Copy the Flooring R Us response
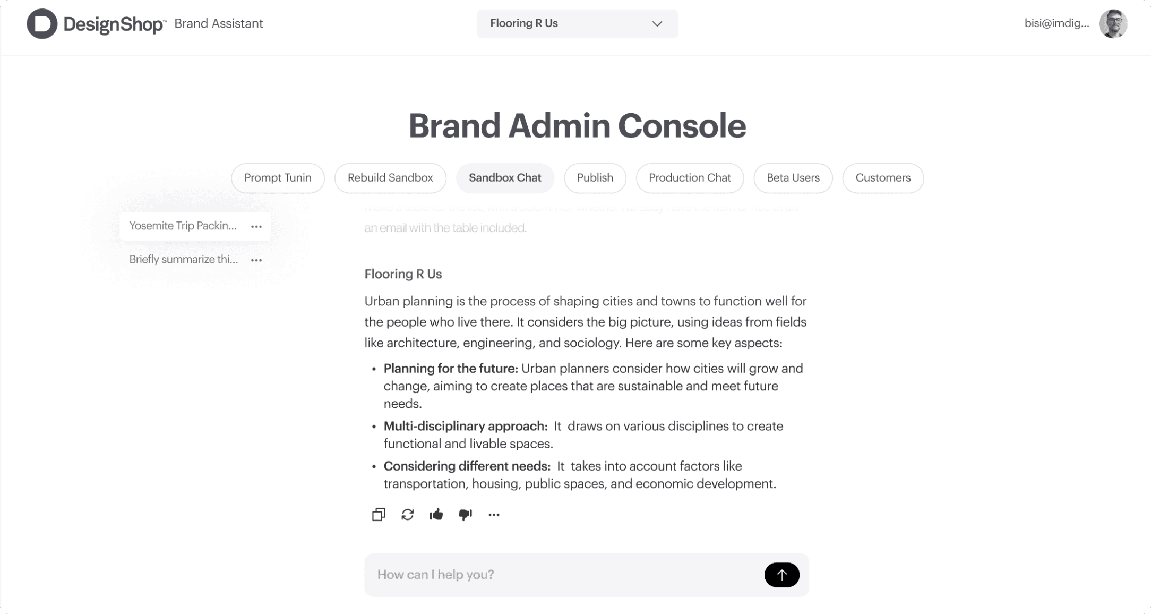 (x=378, y=514)
